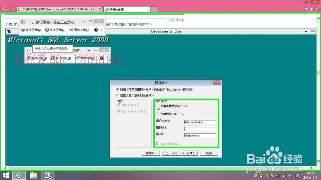
Task: Open a new blank tab
Action: [154, 9]
